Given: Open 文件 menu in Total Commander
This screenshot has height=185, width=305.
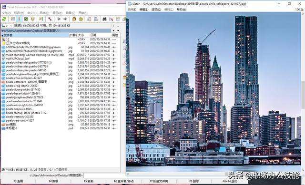Looking at the screenshot, I should (x=6, y=13).
